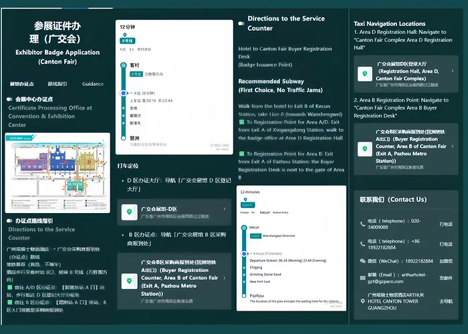Click the WeChat number 18922182884
Viewport: 468px width, 334px height.
[x=419, y=261]
